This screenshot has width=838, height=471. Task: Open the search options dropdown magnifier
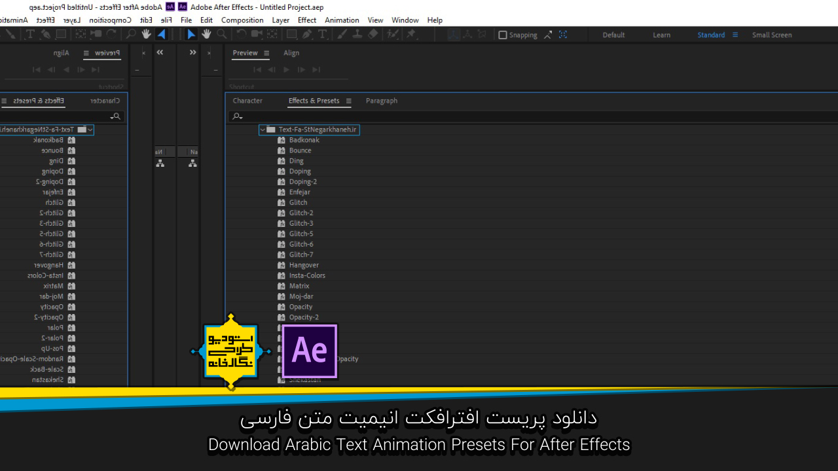point(237,116)
